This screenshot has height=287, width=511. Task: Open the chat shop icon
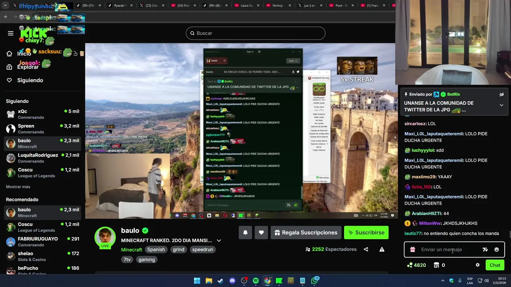[x=436, y=265]
